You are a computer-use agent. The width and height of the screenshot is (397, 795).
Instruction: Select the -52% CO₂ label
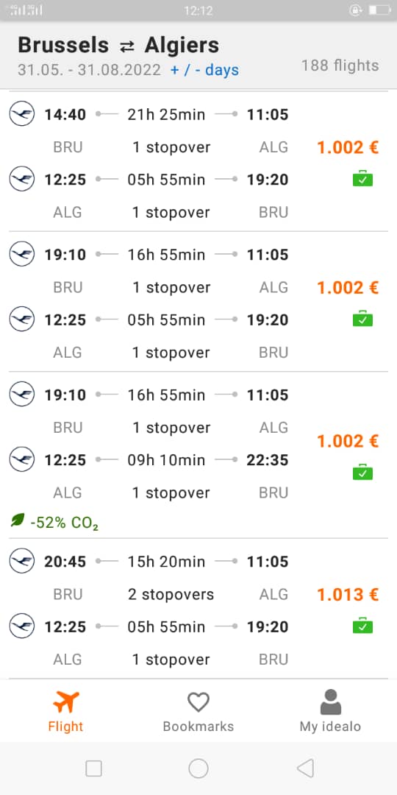point(64,523)
